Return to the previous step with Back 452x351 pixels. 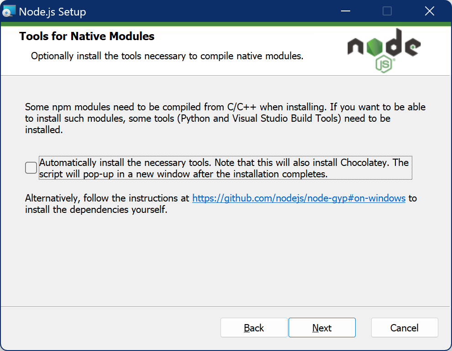254,328
